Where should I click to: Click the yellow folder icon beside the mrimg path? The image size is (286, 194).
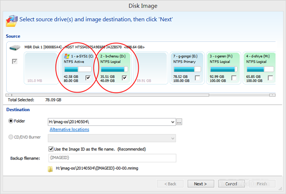pos(50,169)
